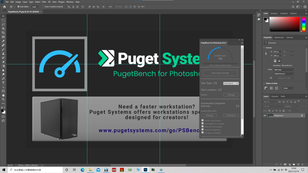Viewport: 308px width, 173px height.
Task: Open the layer Kind filter dropdown
Action: (x=270, y=102)
